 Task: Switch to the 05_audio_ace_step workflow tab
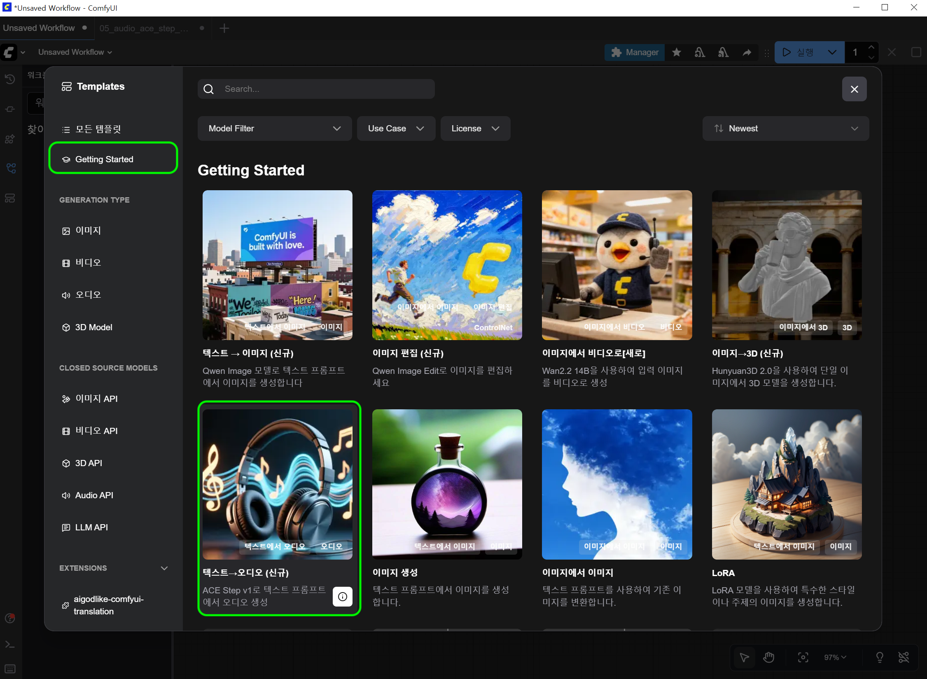144,28
